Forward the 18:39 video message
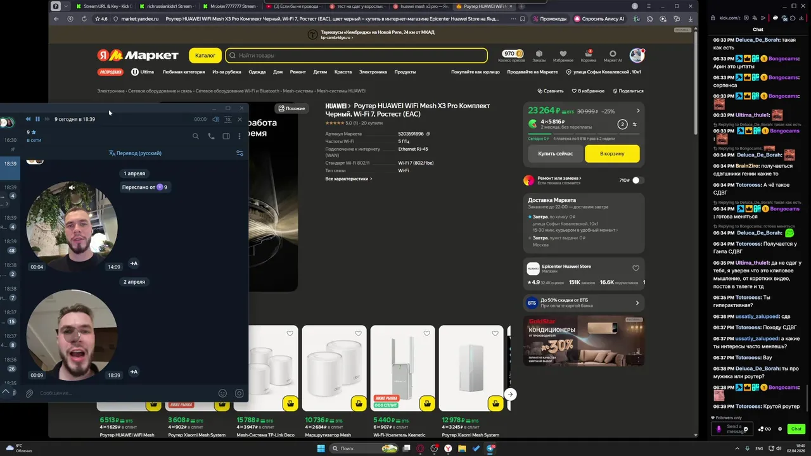 pos(134,372)
